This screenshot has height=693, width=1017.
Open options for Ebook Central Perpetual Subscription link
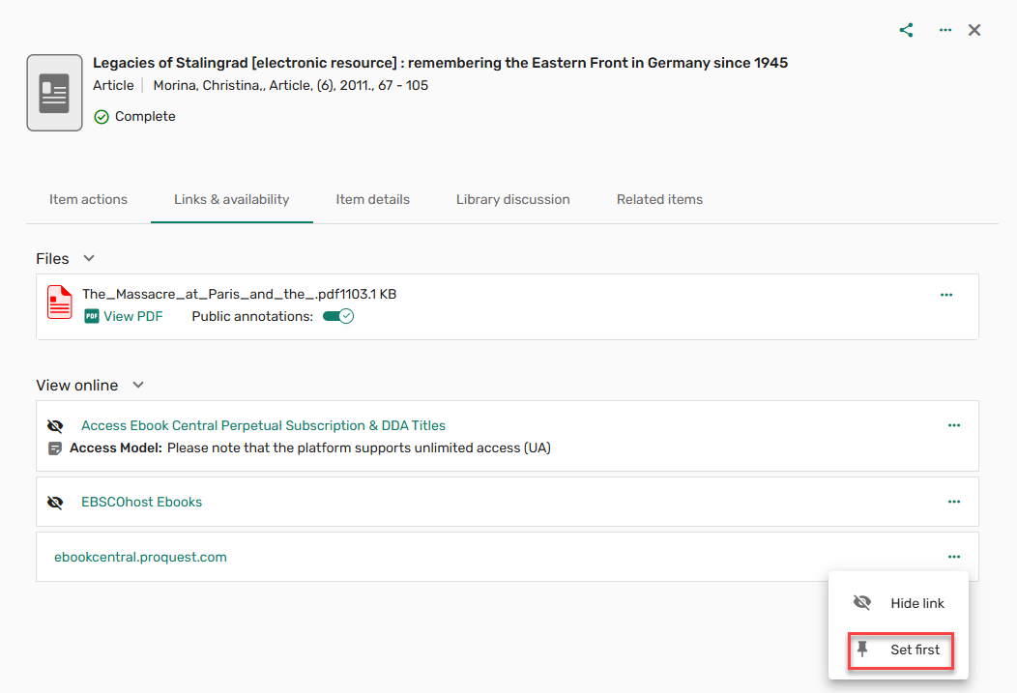tap(954, 425)
